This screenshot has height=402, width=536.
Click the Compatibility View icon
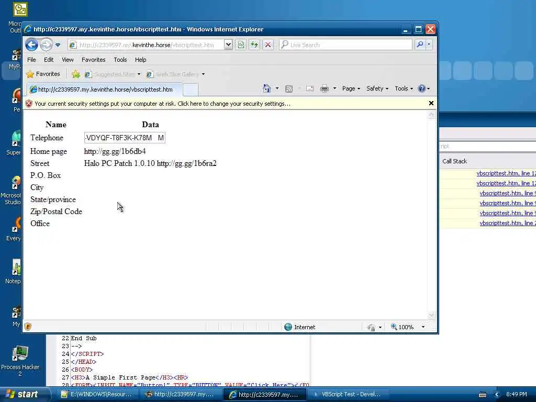coord(241,45)
